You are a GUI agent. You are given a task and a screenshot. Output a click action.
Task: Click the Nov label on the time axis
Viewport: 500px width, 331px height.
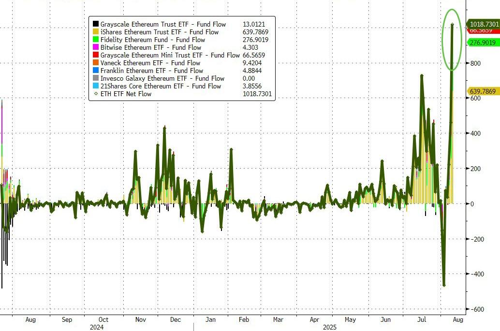click(x=141, y=319)
